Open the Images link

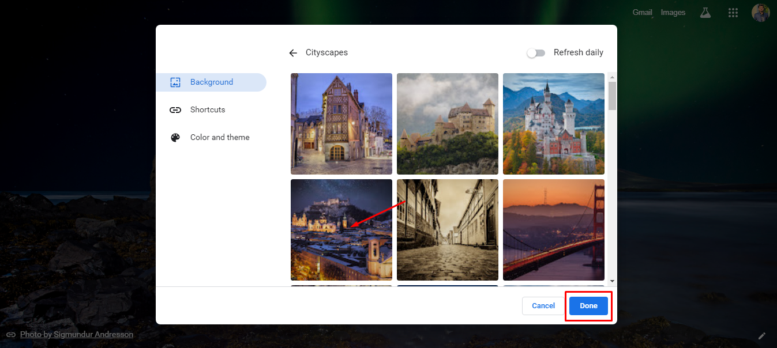pyautogui.click(x=673, y=12)
